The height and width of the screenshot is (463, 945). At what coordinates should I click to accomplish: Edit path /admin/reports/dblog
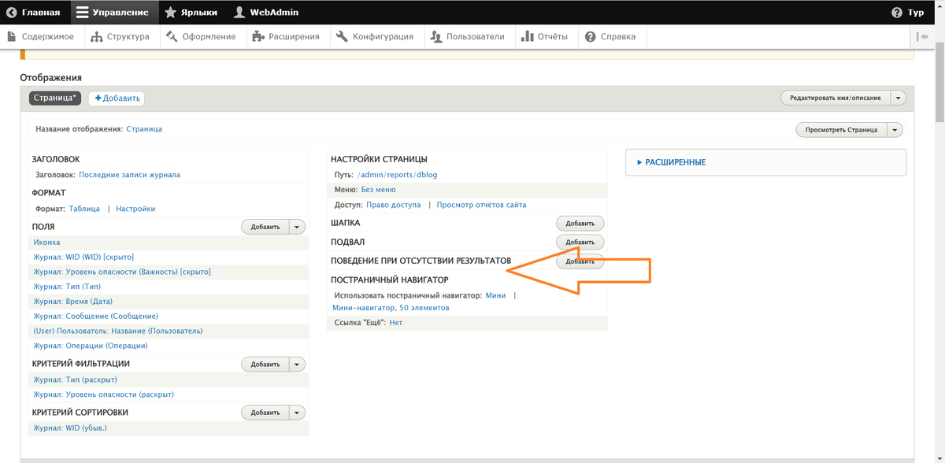point(396,175)
